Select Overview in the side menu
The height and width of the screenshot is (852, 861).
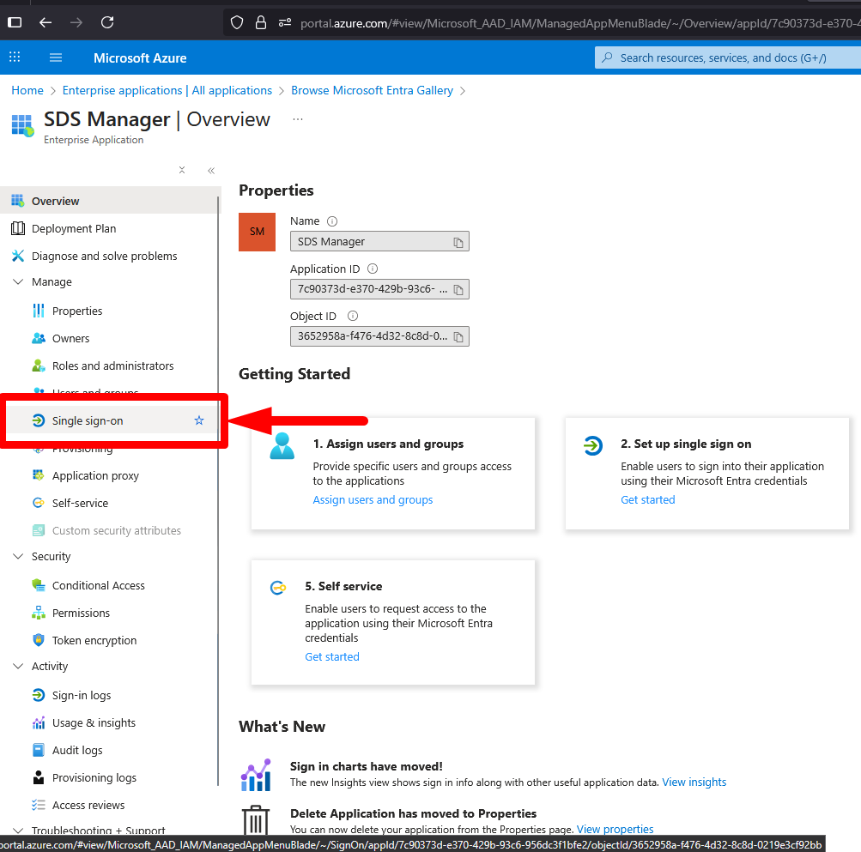tap(110, 201)
